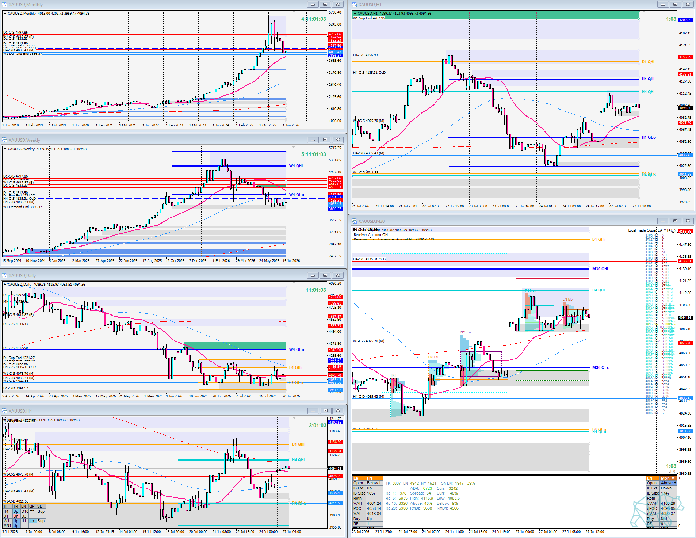Minimize the XAUUSD,M30 chart window
The image size is (696, 538).
tap(663, 221)
